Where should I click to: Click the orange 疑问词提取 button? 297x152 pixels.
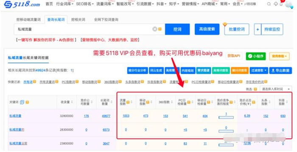pyautogui.click(x=240, y=71)
